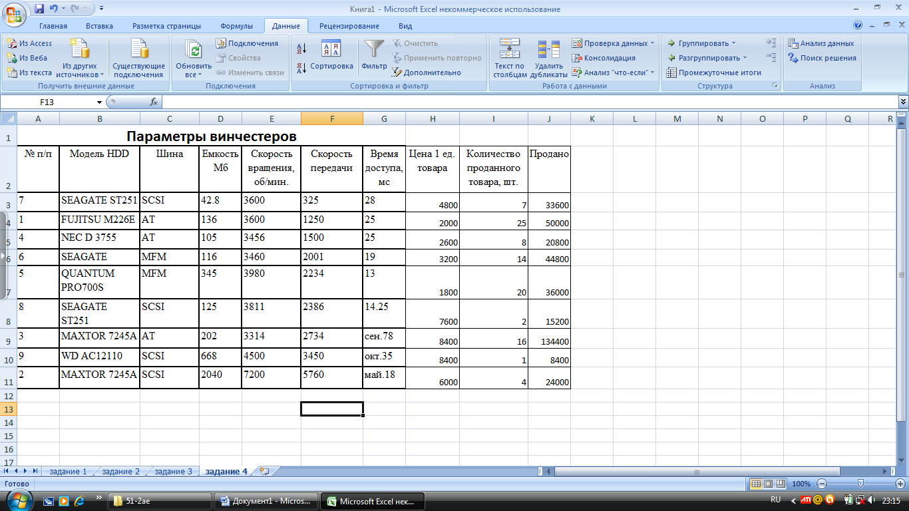Expand the formula bar
909x511 pixels.
(903, 102)
